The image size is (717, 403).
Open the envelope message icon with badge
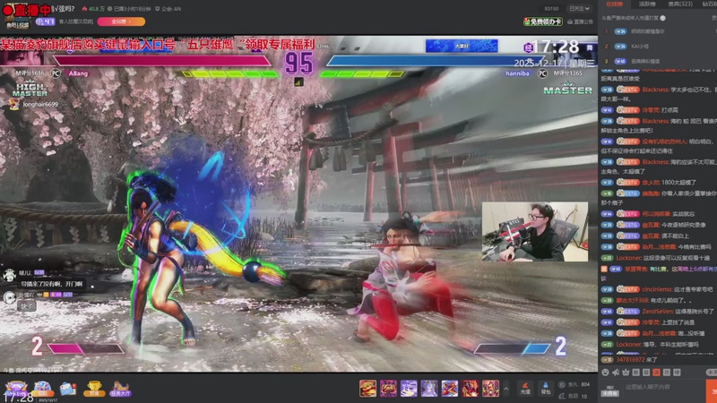pos(68,389)
